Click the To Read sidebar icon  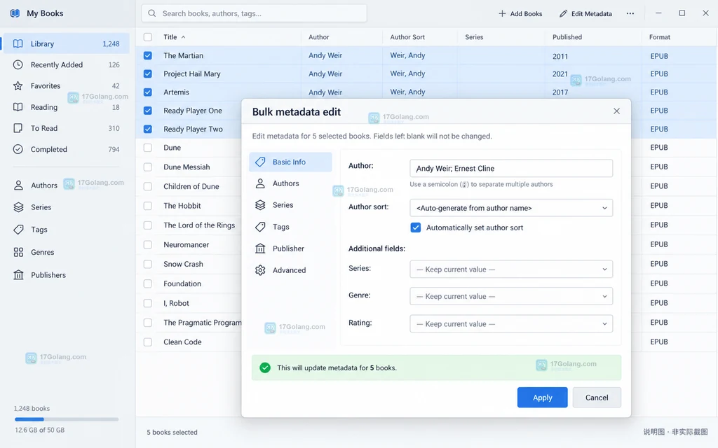click(18, 128)
